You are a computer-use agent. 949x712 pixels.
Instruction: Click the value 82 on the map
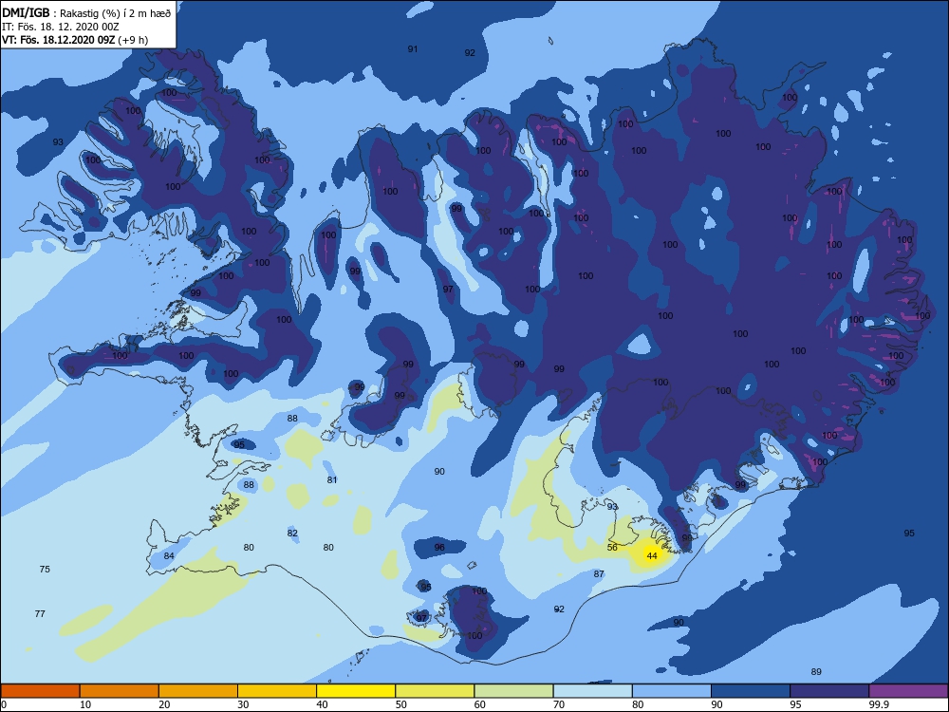[293, 534]
